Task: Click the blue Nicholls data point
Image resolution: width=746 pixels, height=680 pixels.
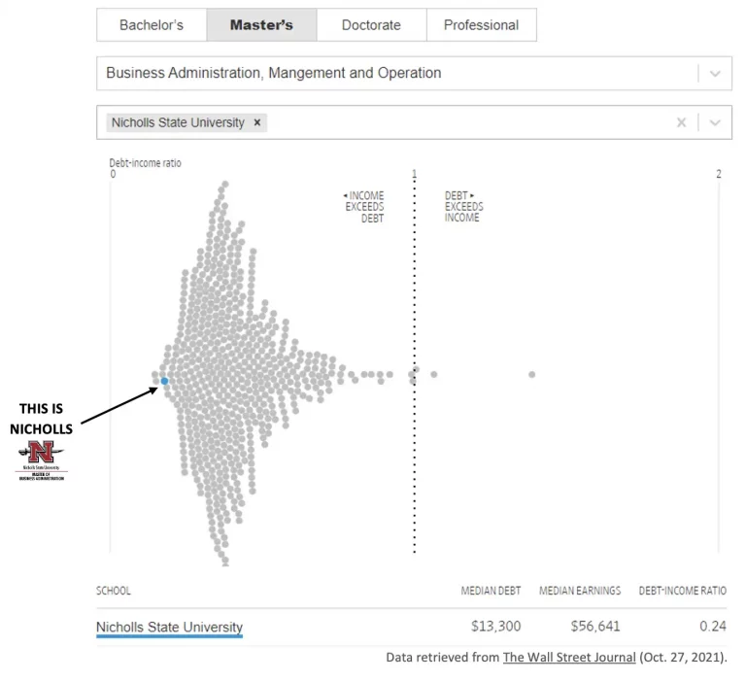Action: point(164,381)
